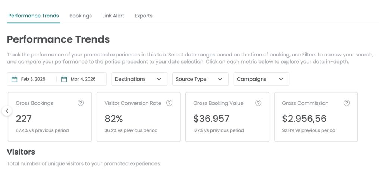The height and width of the screenshot is (175, 382).
Task: Select the Gross Commission $2.956,56 amount
Action: tap(304, 119)
